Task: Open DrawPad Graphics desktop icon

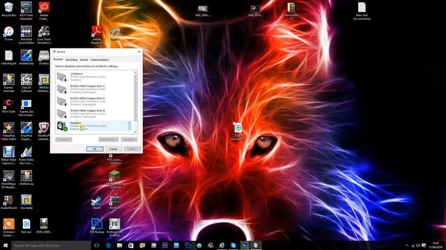Action: click(26, 131)
